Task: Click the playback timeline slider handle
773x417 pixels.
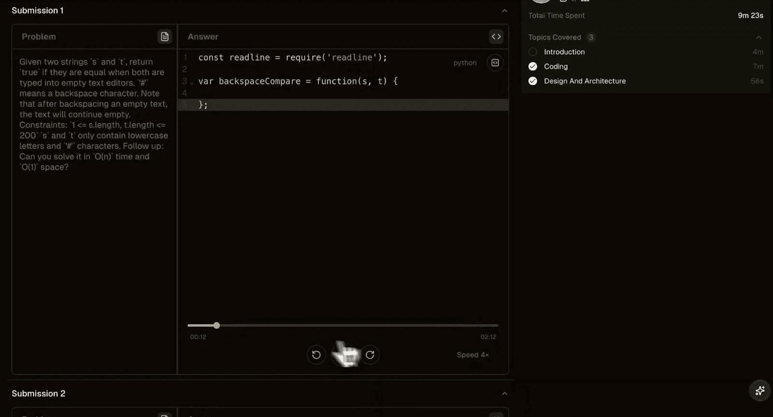Action: (216, 326)
